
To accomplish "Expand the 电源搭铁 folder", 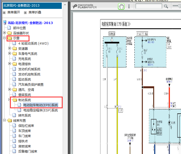I will [10, 63].
